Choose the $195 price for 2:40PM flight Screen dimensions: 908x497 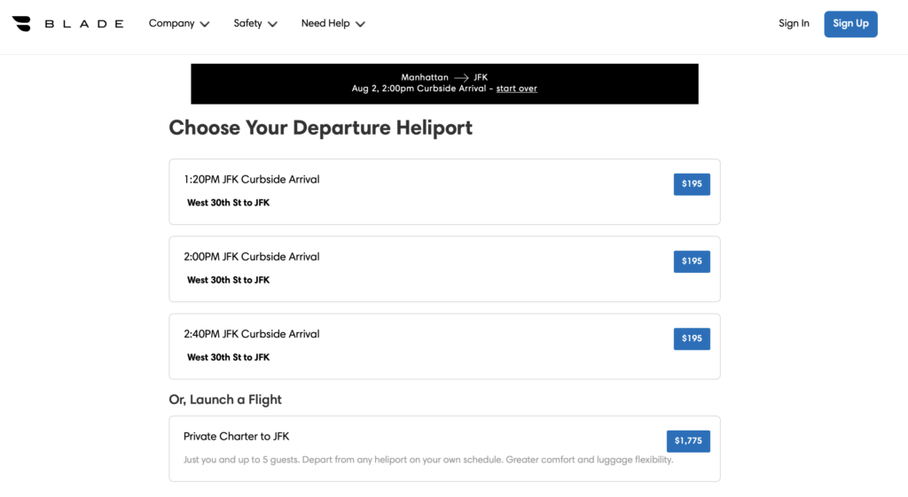pyautogui.click(x=692, y=338)
